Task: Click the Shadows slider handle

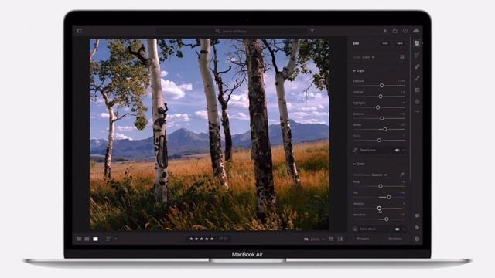Action: [x=381, y=118]
